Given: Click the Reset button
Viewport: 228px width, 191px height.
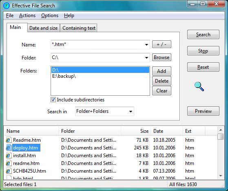Looking at the screenshot, I should (x=203, y=67).
